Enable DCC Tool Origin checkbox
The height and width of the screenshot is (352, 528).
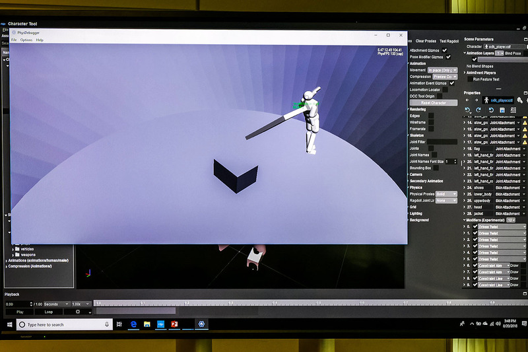coord(440,96)
